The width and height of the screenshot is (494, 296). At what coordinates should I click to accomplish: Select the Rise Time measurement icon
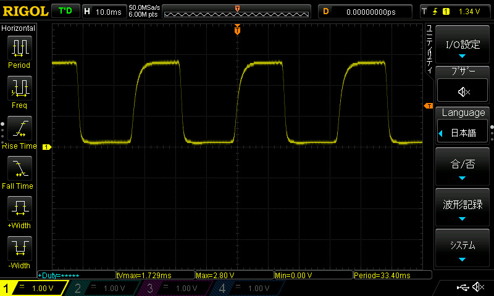coord(20,128)
